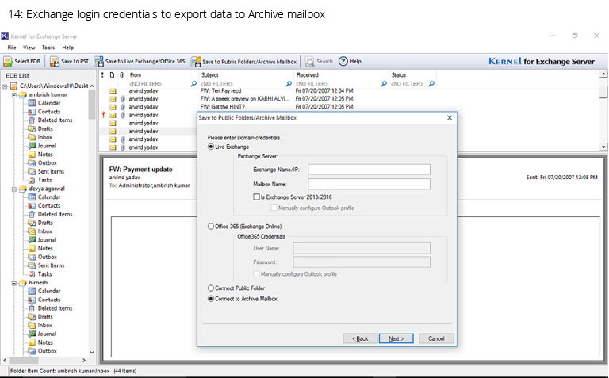Click the Next button in dialog
This screenshot has height=378, width=609.
[396, 338]
